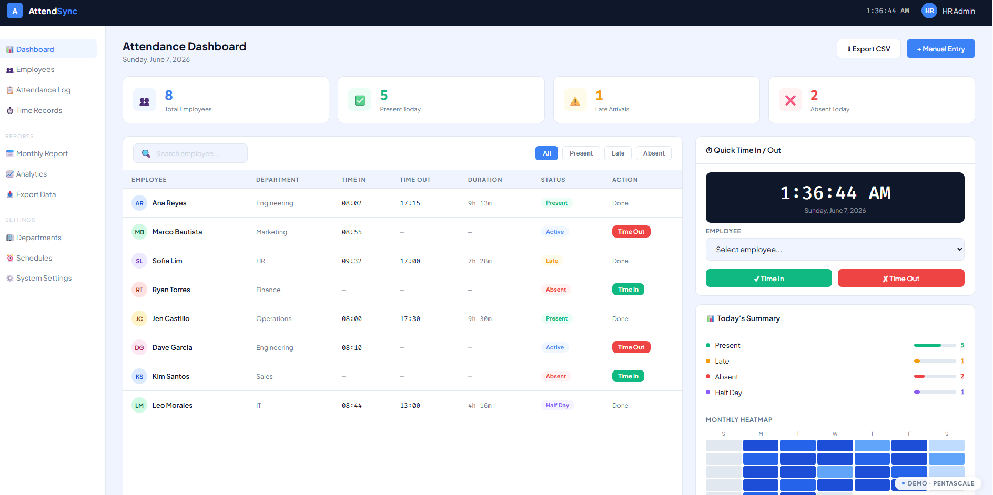Time Out Dave Garcia
This screenshot has height=495, width=993.
pos(631,347)
